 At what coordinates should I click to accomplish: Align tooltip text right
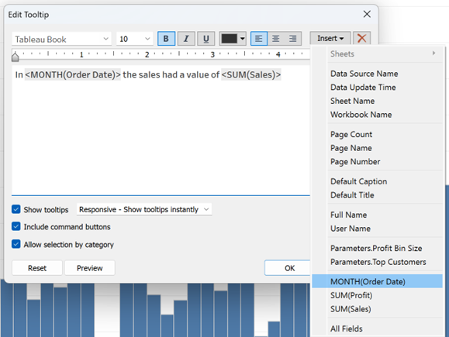(292, 38)
